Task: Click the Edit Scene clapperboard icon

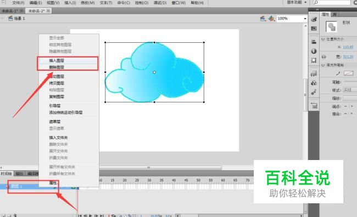Action: [x=263, y=19]
